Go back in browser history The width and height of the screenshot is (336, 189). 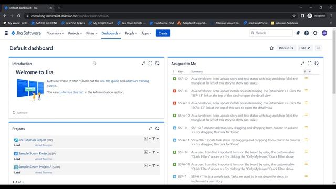[5, 16]
